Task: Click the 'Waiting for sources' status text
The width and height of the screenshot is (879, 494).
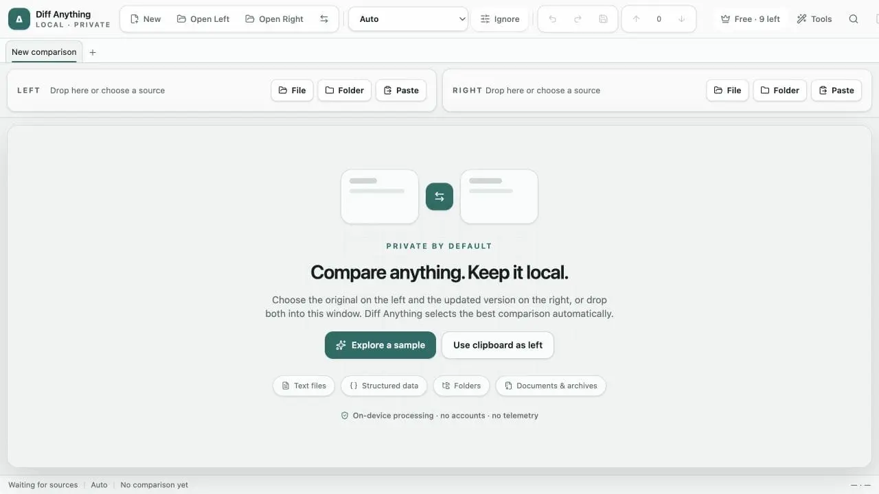Action: pos(43,484)
